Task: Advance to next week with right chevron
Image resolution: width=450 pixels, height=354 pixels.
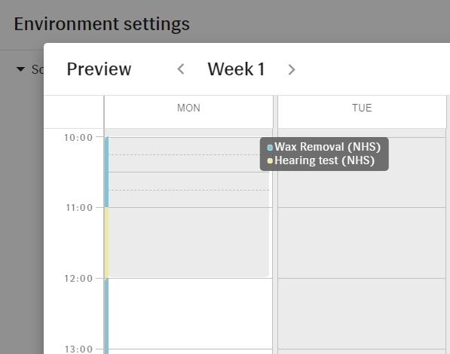Action: click(292, 69)
